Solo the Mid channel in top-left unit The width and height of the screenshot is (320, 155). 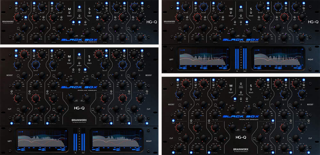coord(69,13)
